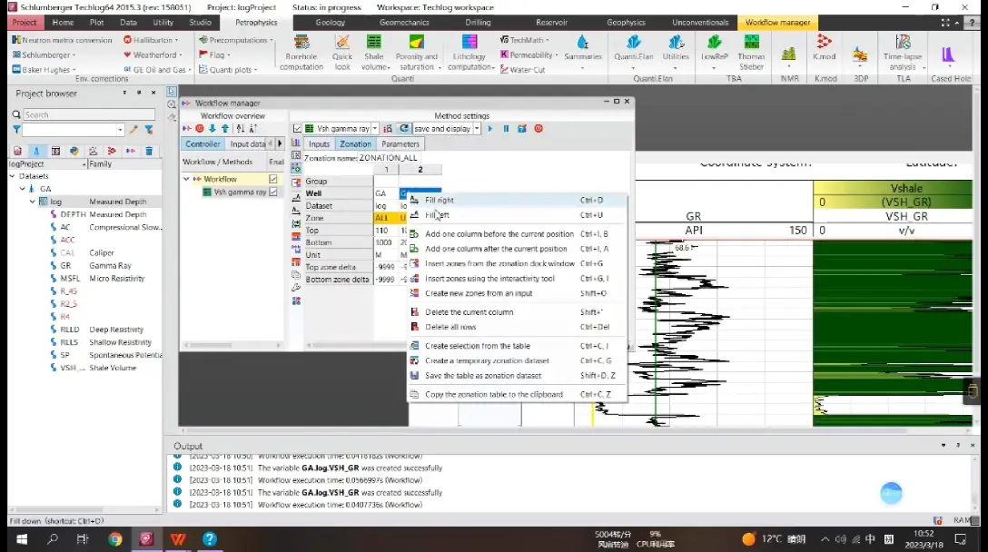Open the WPS icon in the taskbar

pyautogui.click(x=178, y=539)
